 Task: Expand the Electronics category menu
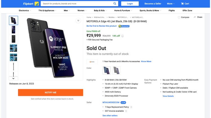tap(25, 11)
